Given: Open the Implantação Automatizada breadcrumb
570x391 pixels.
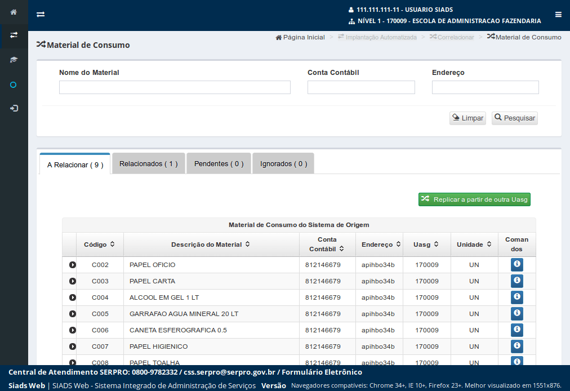Looking at the screenshot, I should click(x=377, y=37).
